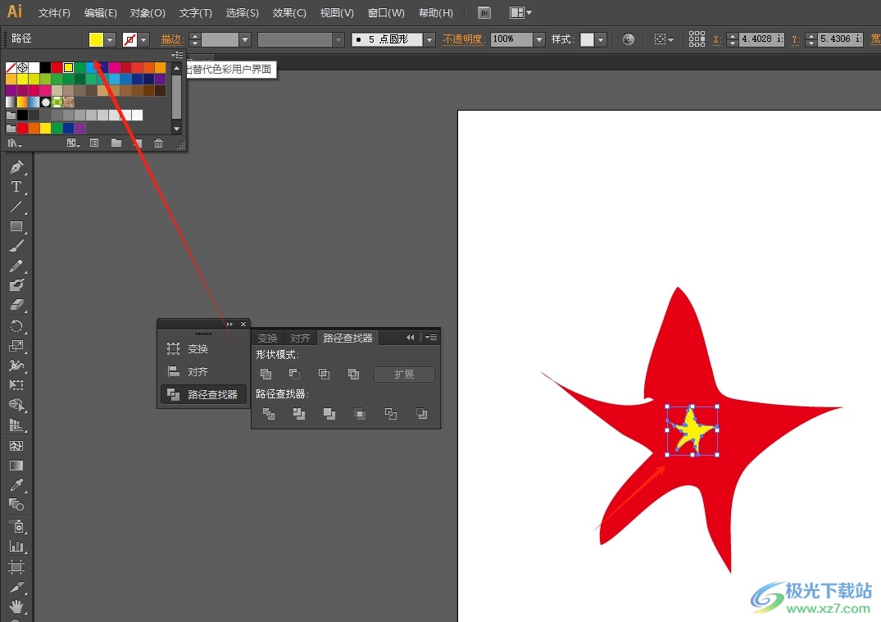The height and width of the screenshot is (622, 881).
Task: Click Pathfinder Outline icon
Action: click(x=390, y=414)
